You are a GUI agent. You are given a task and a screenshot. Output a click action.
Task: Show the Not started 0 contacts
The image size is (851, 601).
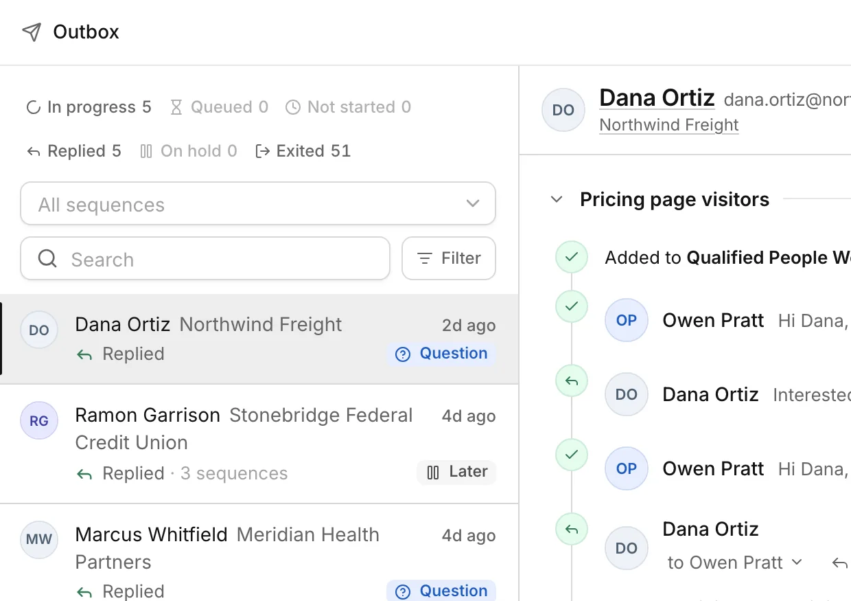348,107
